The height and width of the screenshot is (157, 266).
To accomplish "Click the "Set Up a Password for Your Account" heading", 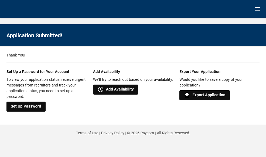I will coord(38,72).
